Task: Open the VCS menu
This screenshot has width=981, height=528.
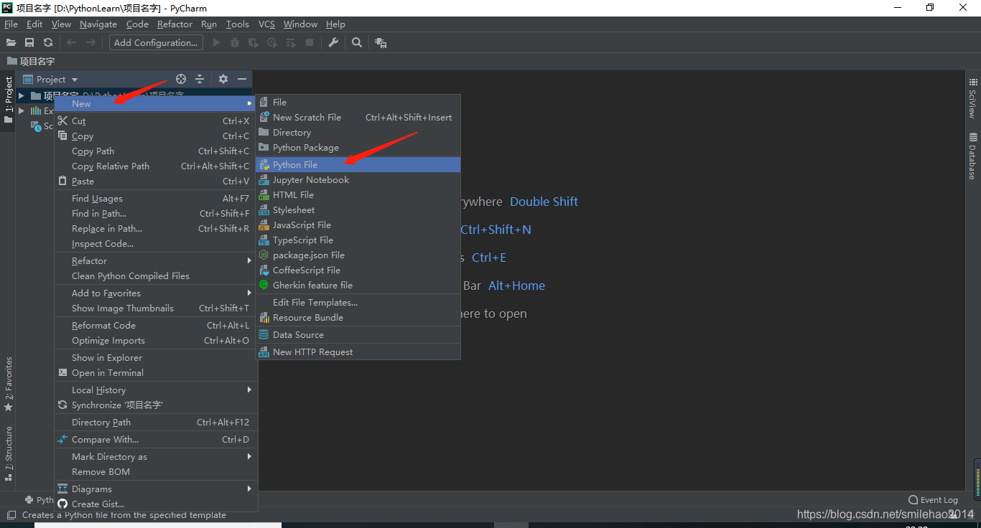Action: tap(266, 24)
